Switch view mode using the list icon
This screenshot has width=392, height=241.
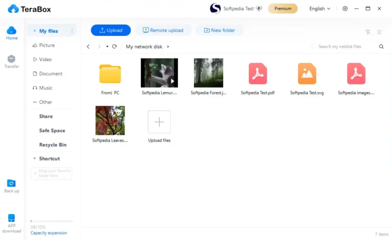pos(379,32)
